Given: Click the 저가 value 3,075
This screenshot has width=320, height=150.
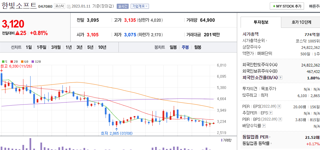Looking at the screenshot, I should point(130,35).
